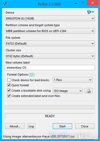The width and height of the screenshot is (100, 141).
Task: Open the 1 Pass dropdown
Action: 73,80
